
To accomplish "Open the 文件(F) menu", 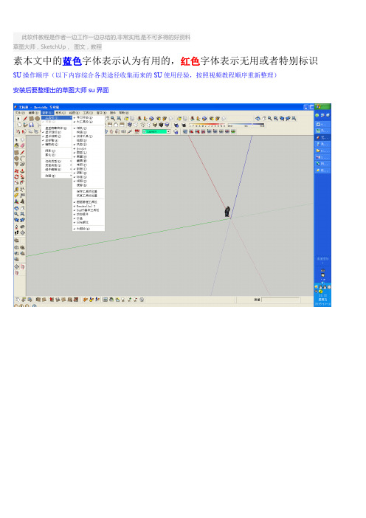I will click(x=20, y=113).
